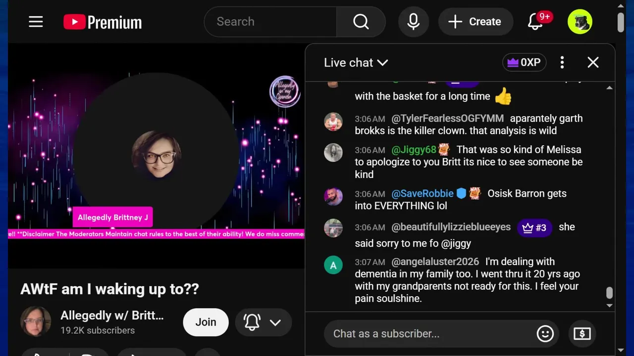Open @angelaluster2026 commenter avatar

click(333, 266)
